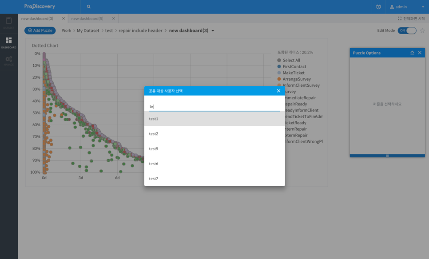Choose test6 in the suggestion list
This screenshot has height=259, width=429.
point(214,164)
